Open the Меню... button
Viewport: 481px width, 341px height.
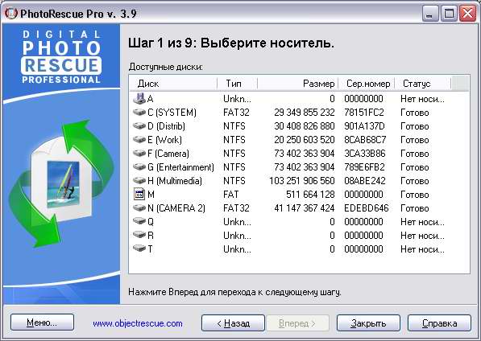coord(43,323)
